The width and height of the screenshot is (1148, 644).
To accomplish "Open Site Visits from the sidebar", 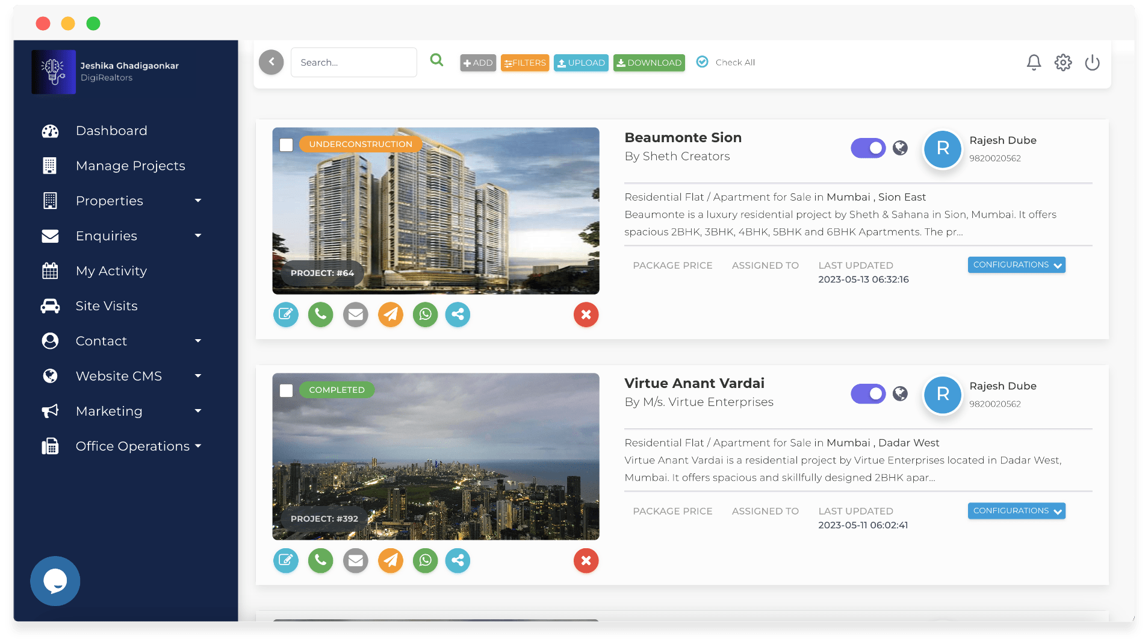I will [x=107, y=305].
